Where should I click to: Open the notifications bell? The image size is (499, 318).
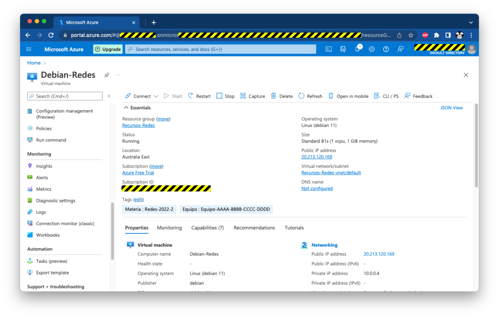(x=357, y=49)
